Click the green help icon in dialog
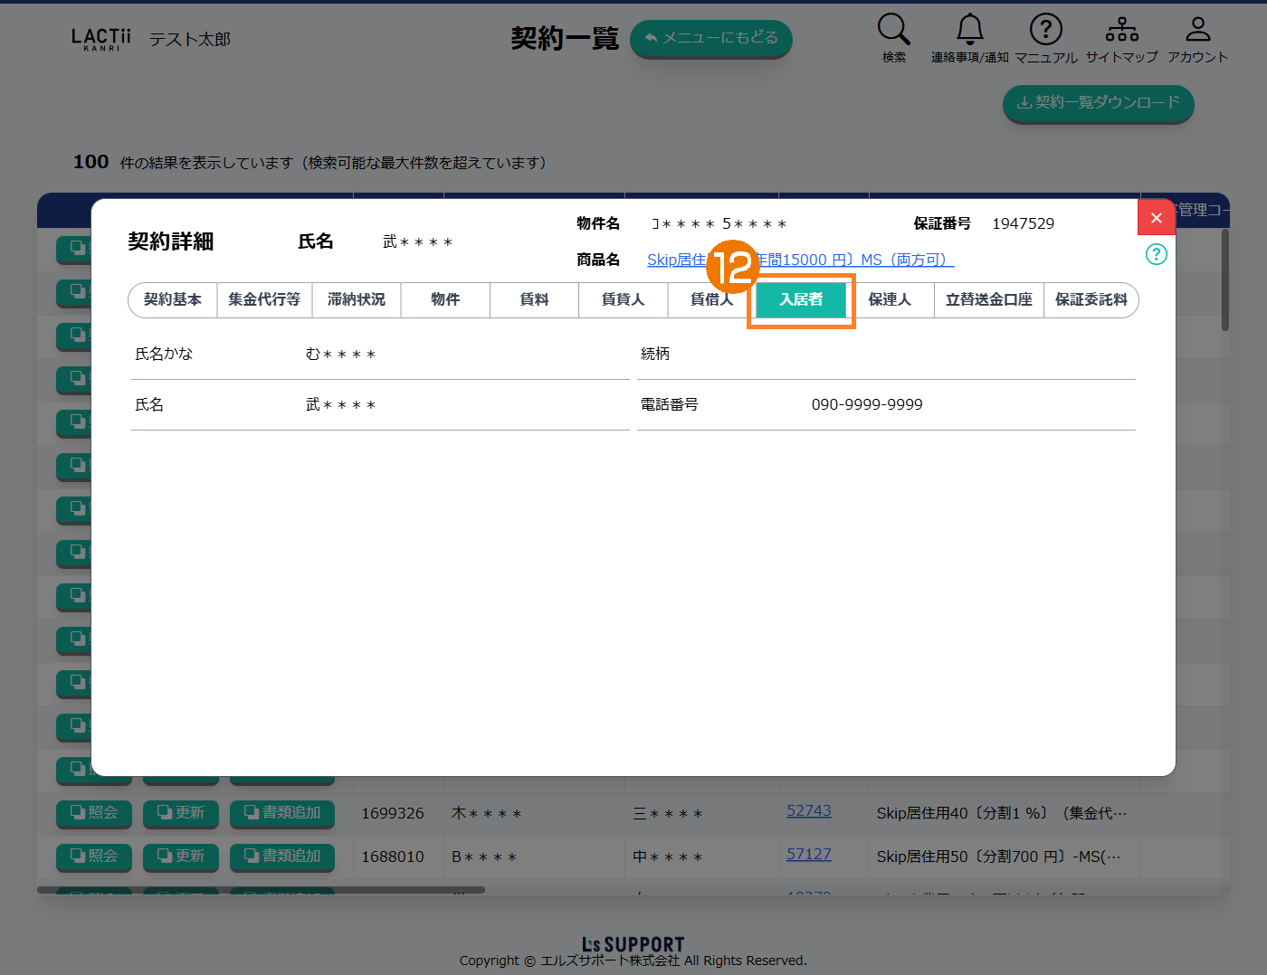The image size is (1267, 975). click(1156, 254)
